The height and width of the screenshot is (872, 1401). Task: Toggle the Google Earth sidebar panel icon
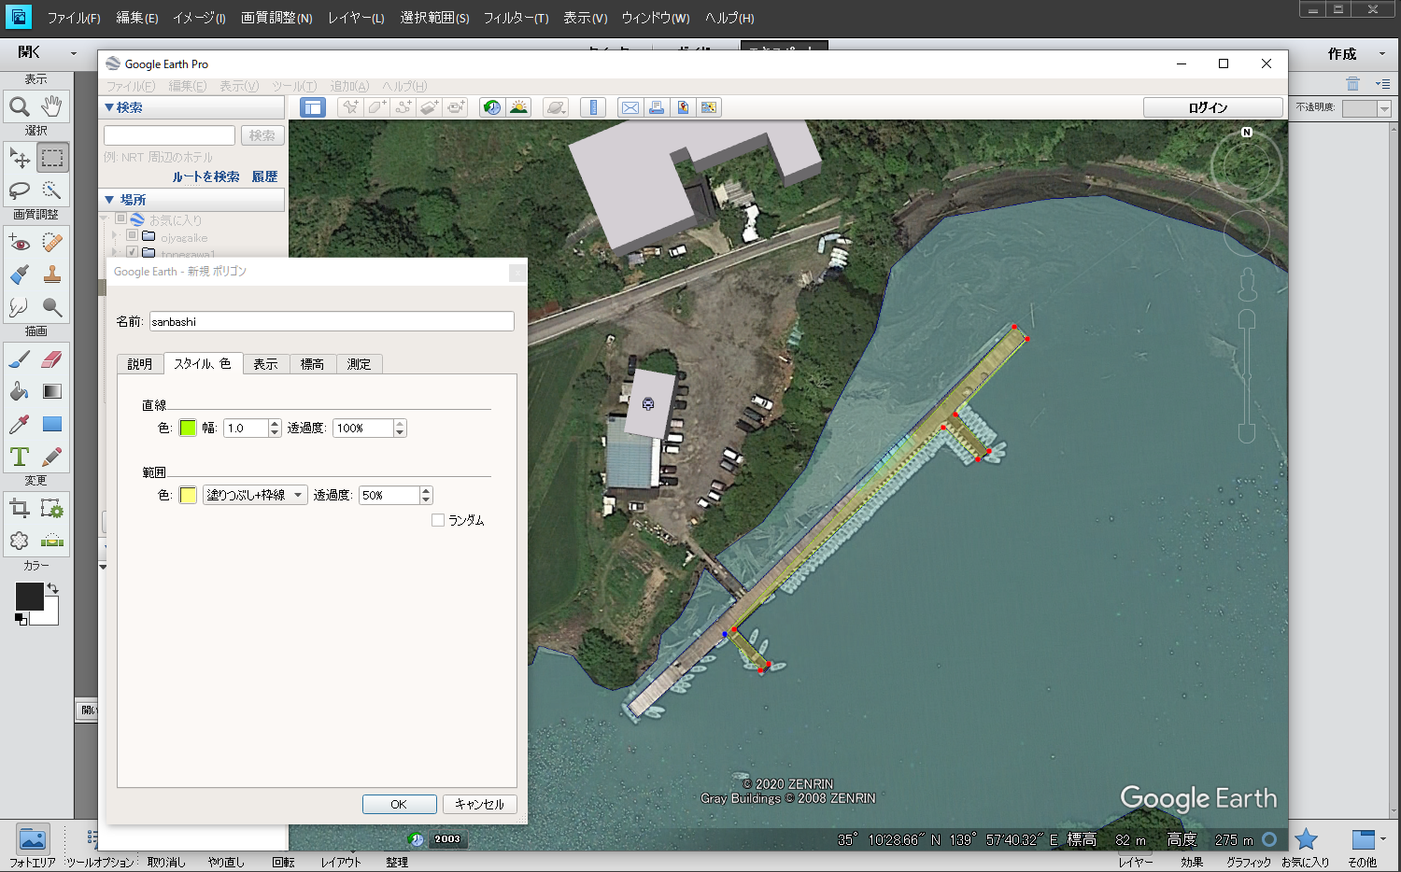[313, 107]
